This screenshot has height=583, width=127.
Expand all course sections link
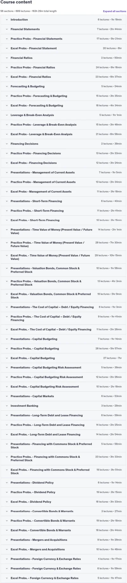[x=114, y=11]
